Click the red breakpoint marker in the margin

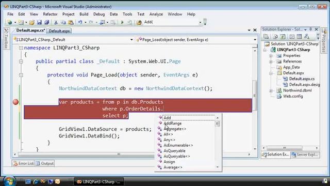pos(15,102)
